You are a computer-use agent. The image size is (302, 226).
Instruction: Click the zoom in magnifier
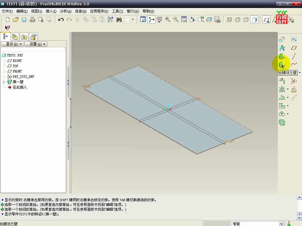[x=168, y=20]
